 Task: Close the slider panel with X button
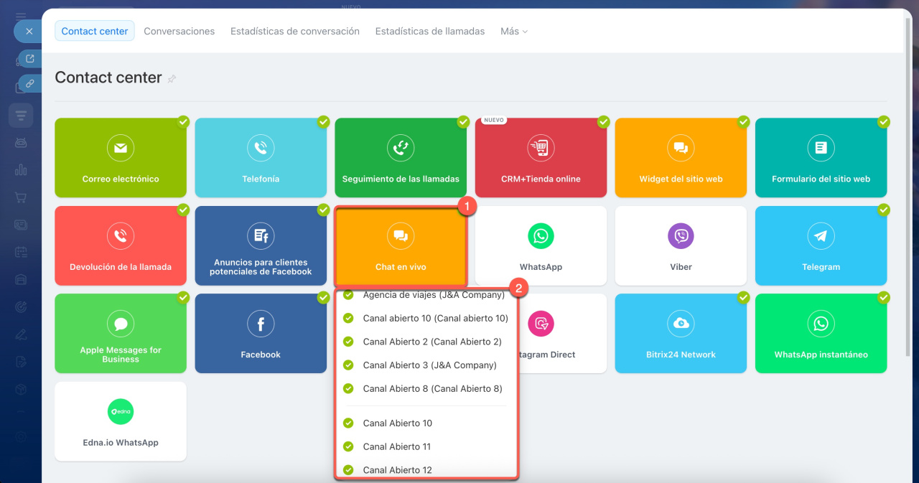point(29,32)
